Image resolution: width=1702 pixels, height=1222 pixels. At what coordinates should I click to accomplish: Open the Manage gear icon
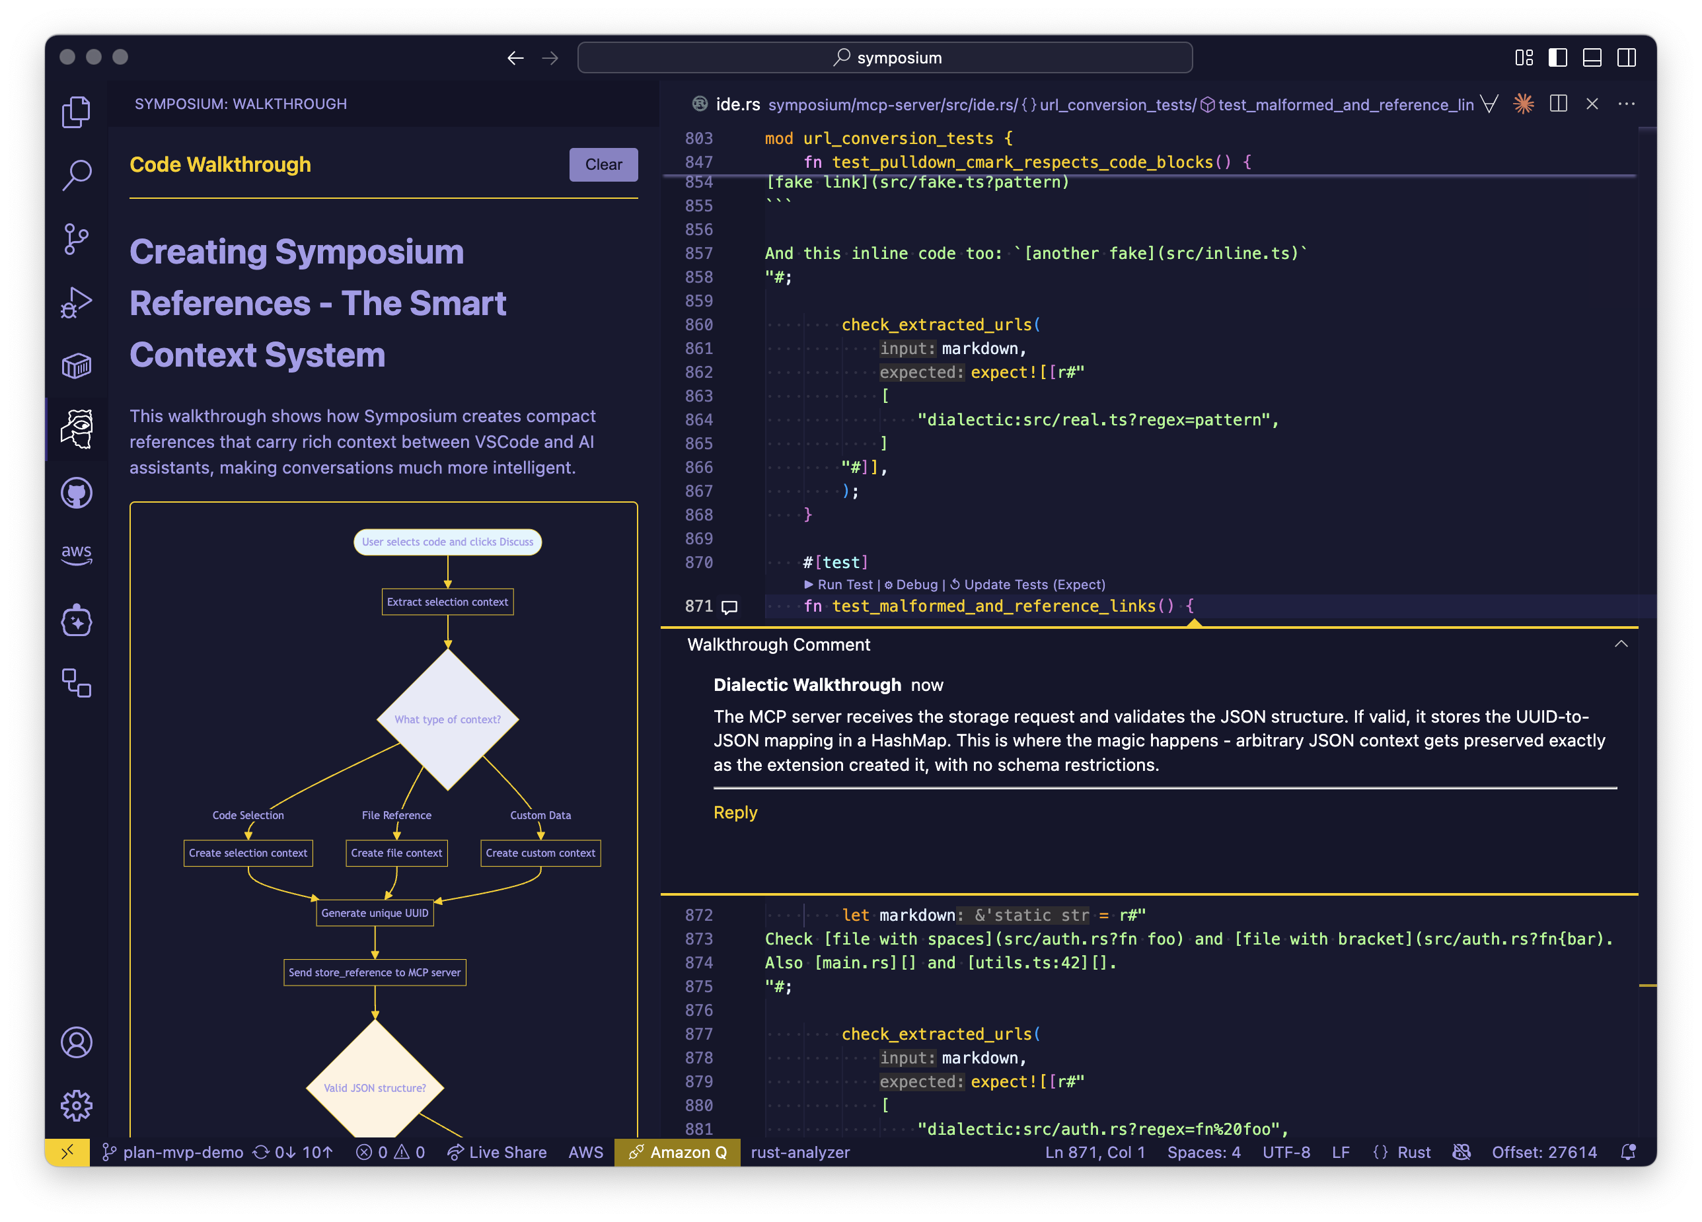(x=76, y=1105)
